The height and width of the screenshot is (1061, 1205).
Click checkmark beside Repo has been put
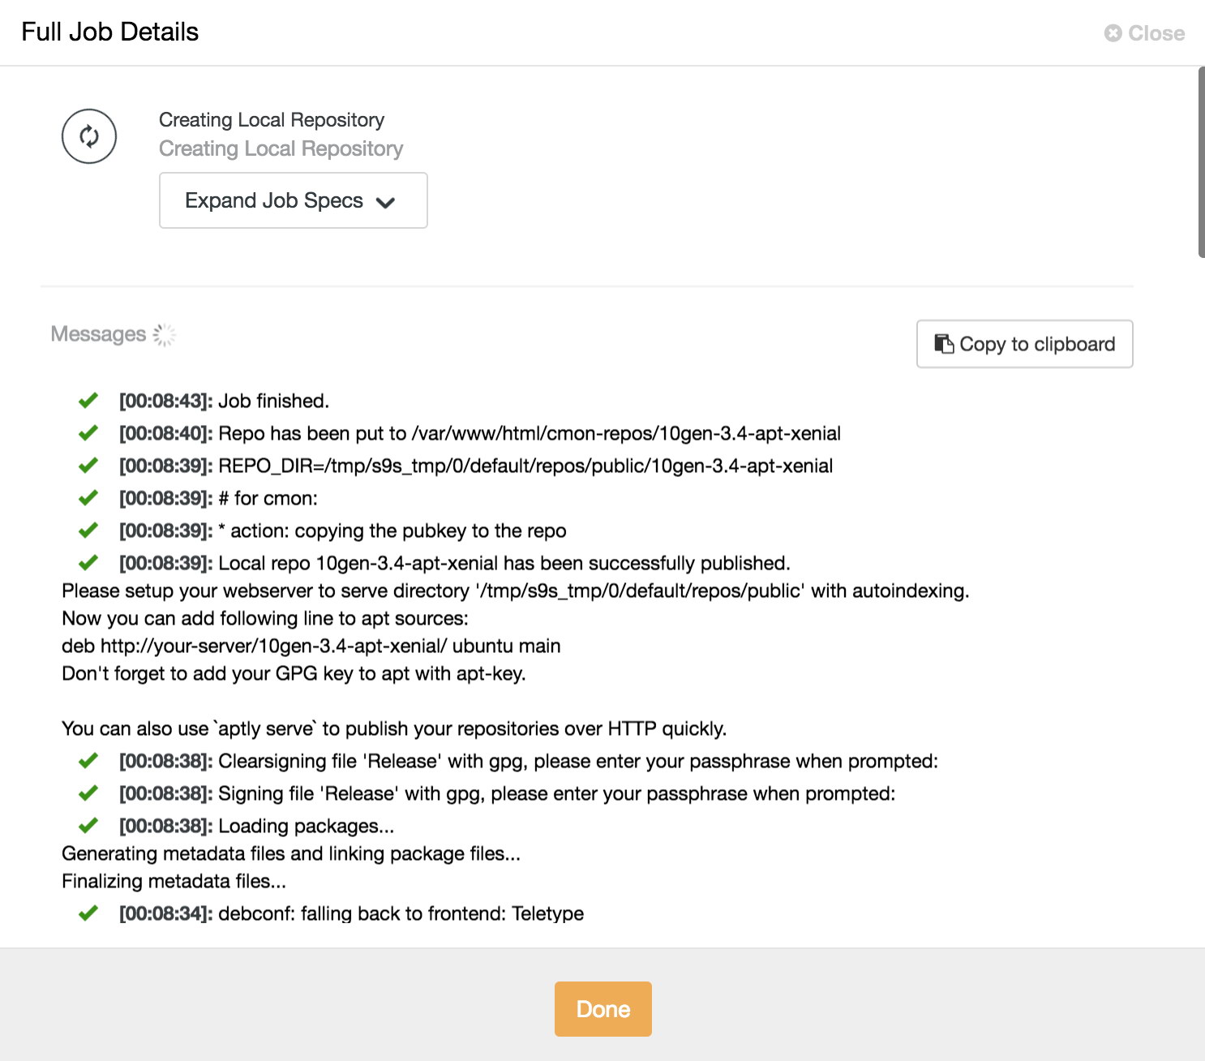coord(88,433)
